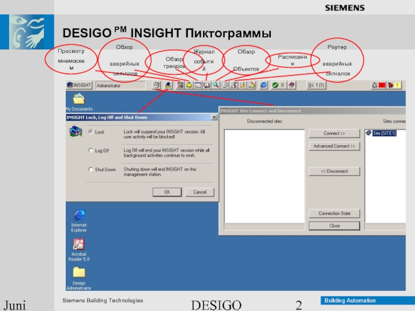Open the Time Scheduler clock icon

(x=225, y=85)
